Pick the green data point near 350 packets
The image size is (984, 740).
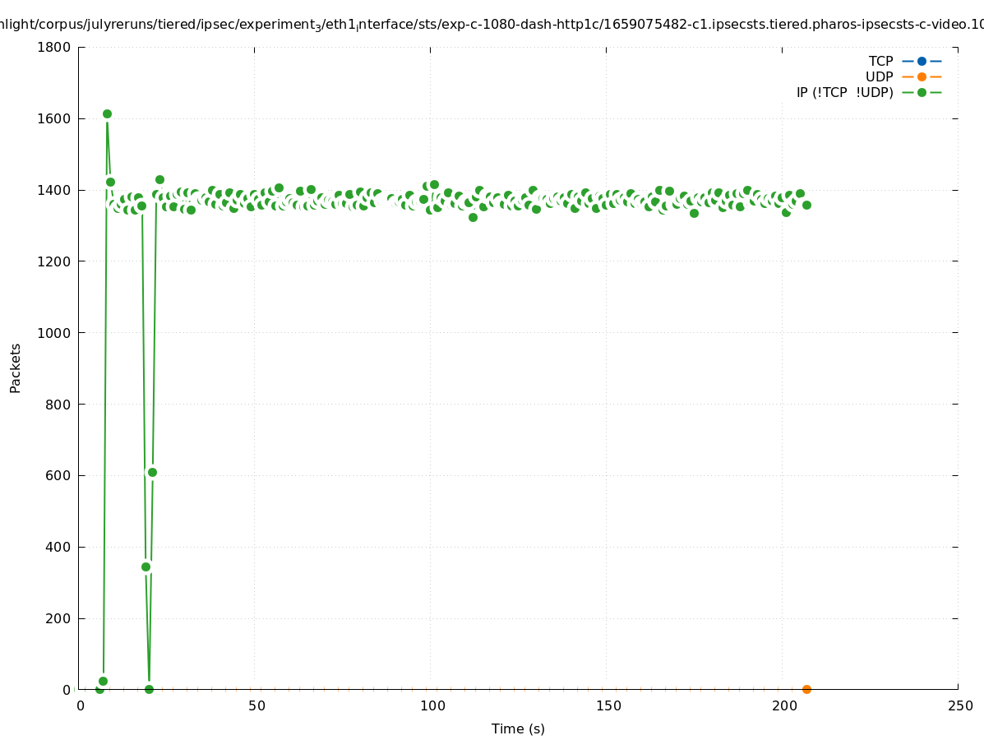pos(146,567)
